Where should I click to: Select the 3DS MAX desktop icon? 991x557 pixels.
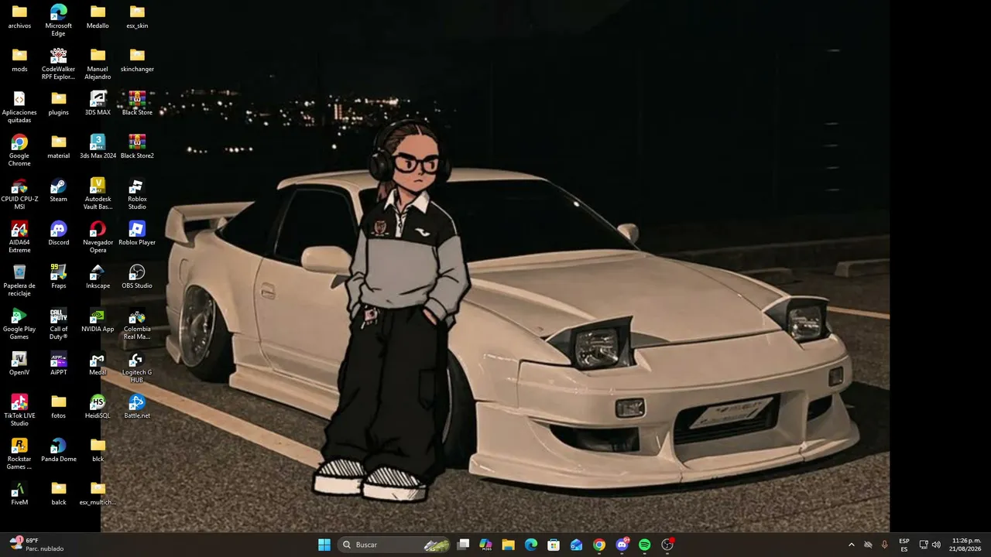tap(98, 103)
